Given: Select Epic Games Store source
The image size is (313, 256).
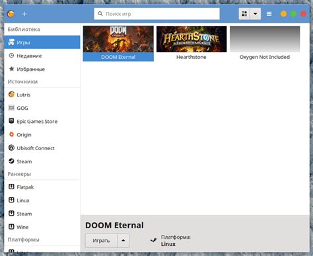Looking at the screenshot, I should (42, 121).
